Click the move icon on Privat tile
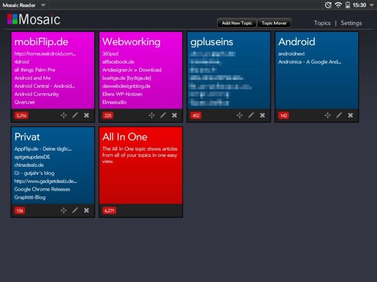Screen dimensions: 377x282 click(64, 210)
